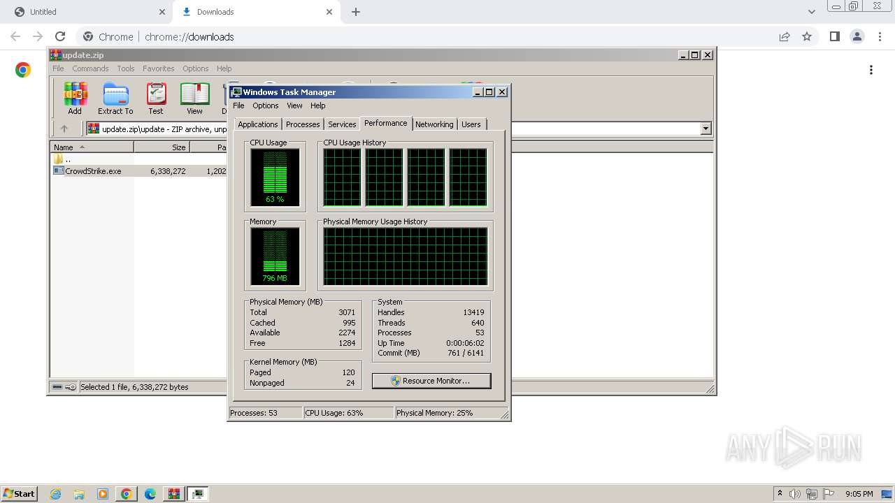Open the Windows Start menu

[19, 493]
